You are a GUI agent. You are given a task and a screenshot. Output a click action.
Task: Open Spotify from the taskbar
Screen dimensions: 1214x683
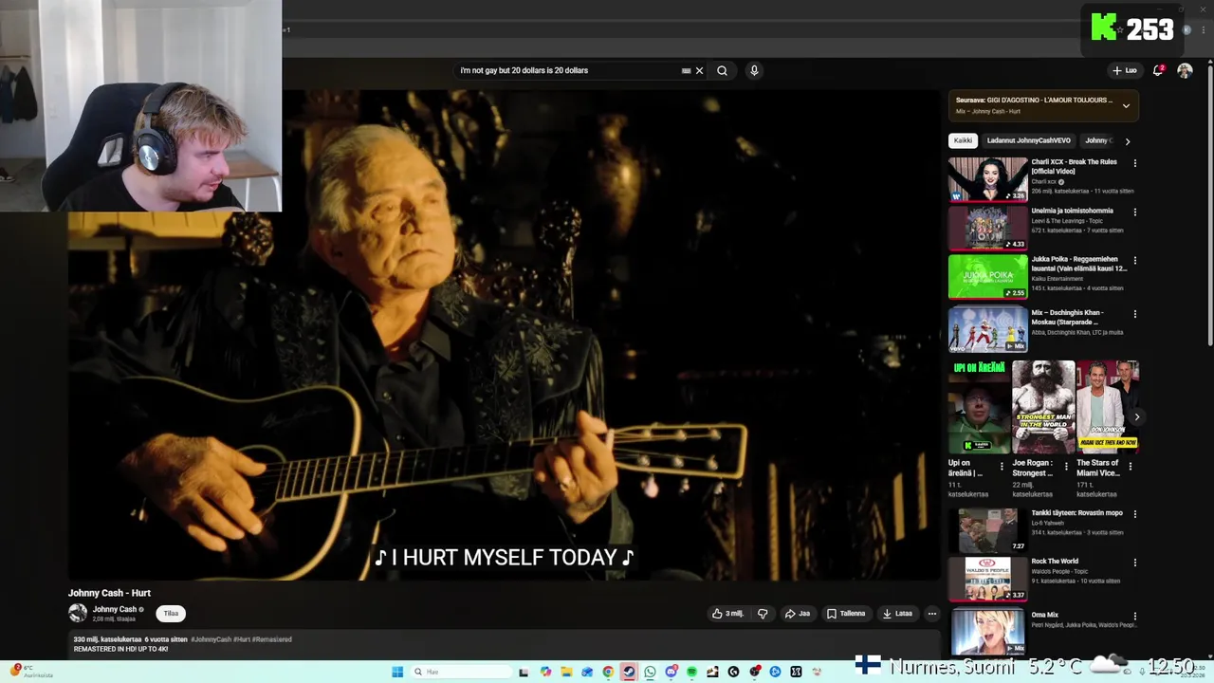tap(691, 672)
